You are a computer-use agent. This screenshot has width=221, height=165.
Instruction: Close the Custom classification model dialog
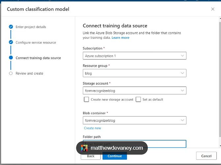click(x=213, y=9)
